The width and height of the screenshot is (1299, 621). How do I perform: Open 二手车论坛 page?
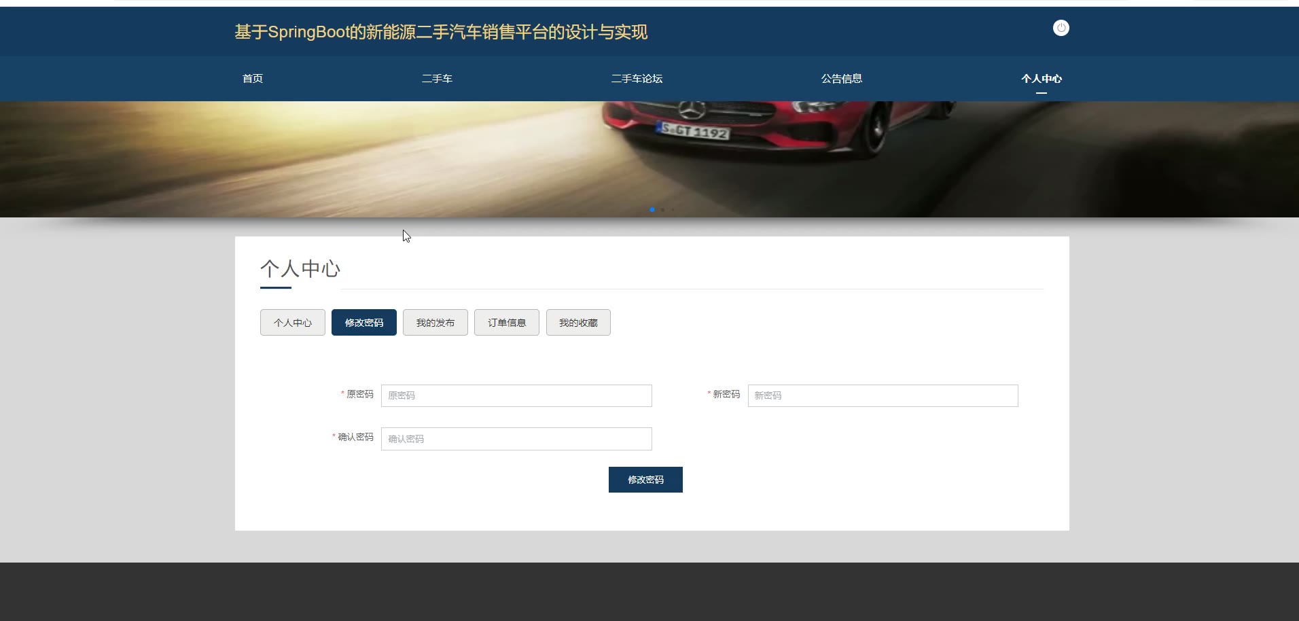tap(637, 79)
